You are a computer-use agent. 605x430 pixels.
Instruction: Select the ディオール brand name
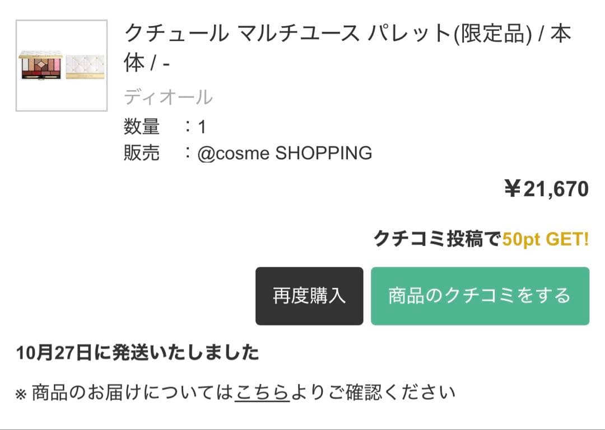[x=168, y=97]
